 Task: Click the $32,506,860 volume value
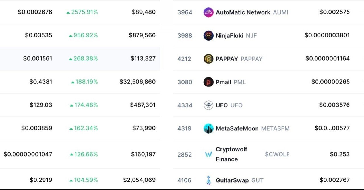(137, 82)
